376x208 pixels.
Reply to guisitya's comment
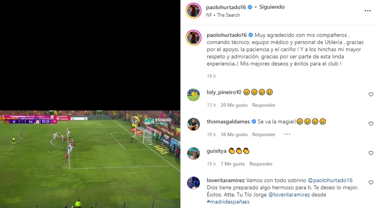pyautogui.click(x=261, y=164)
